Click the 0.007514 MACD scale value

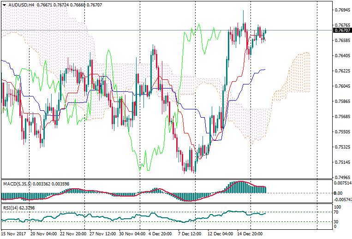[x=342, y=182]
